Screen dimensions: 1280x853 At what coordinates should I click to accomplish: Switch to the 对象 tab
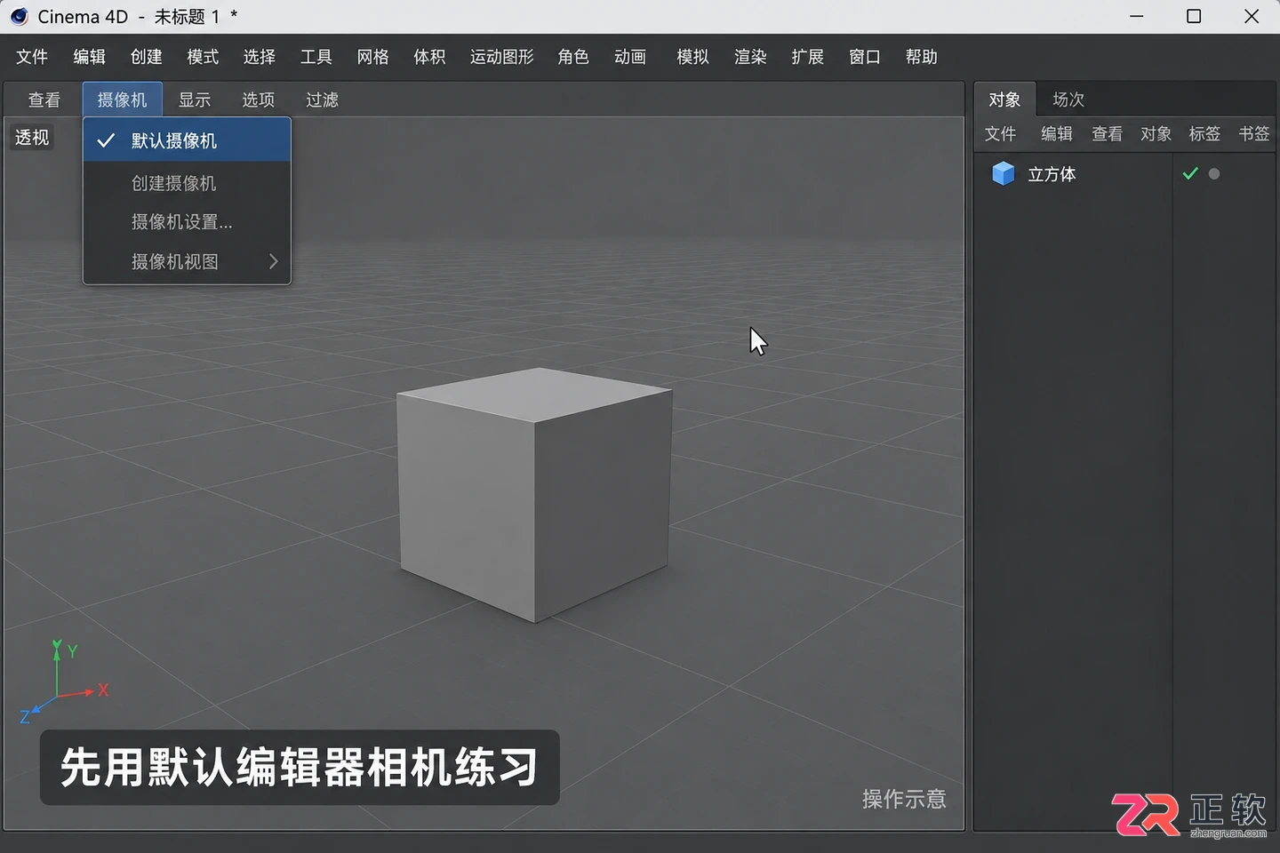pyautogui.click(x=1005, y=100)
